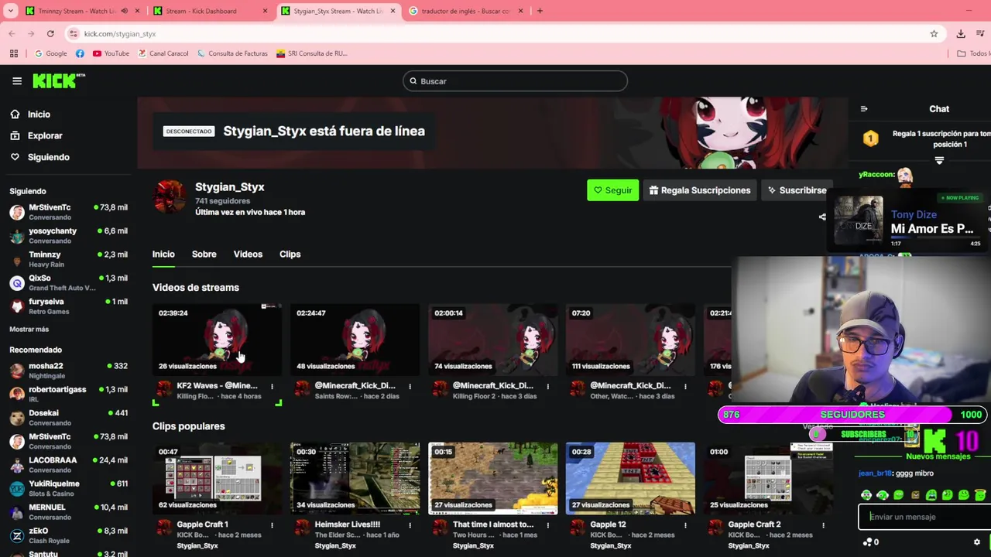The width and height of the screenshot is (991, 557).
Task: Open options menu for Gapple Craft 2 clip
Action: point(823,525)
